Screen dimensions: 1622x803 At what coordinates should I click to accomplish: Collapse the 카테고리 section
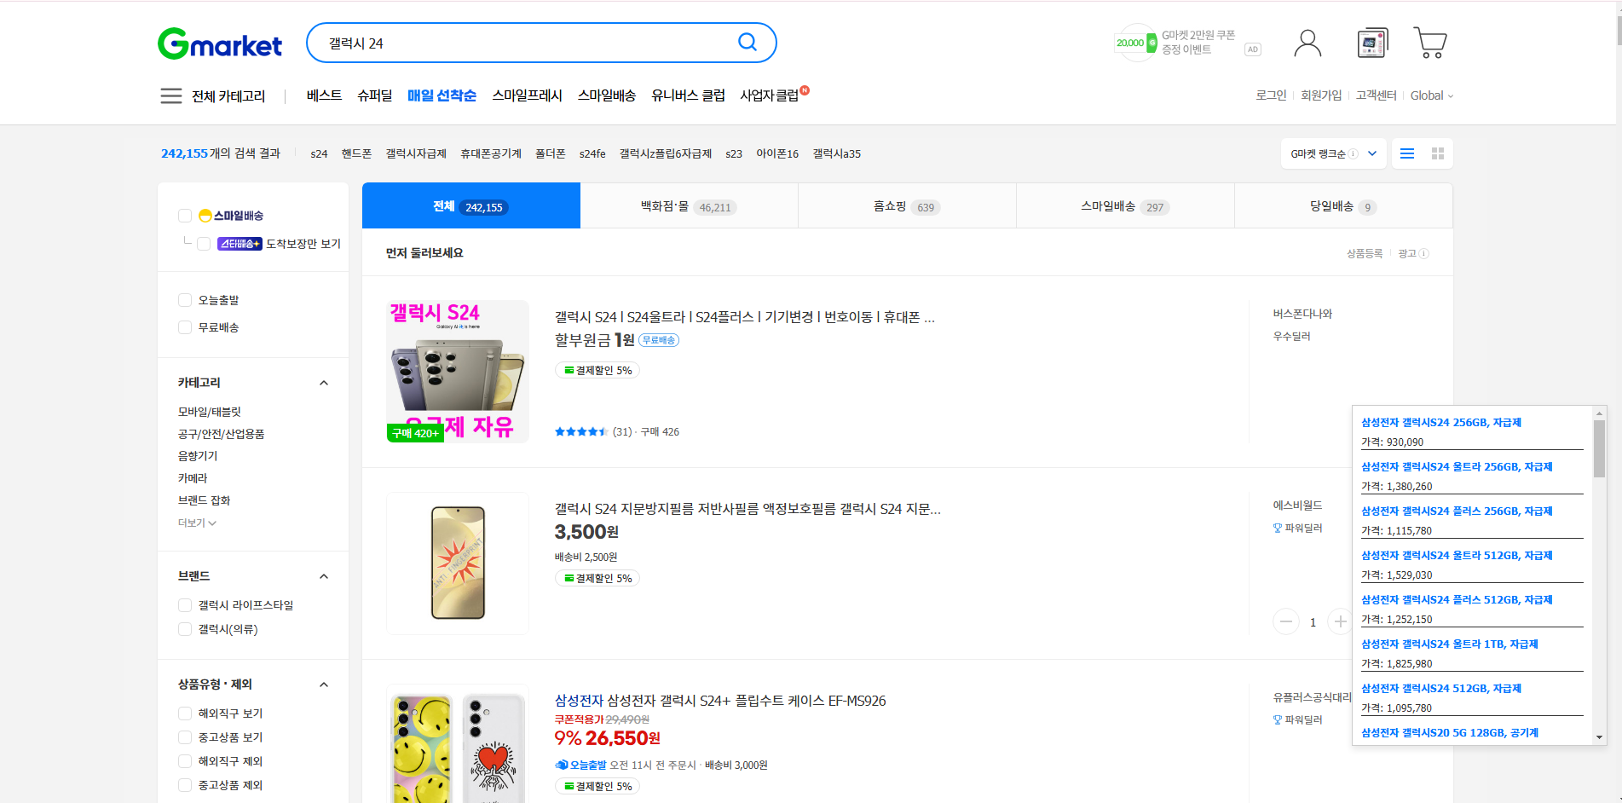(x=324, y=383)
